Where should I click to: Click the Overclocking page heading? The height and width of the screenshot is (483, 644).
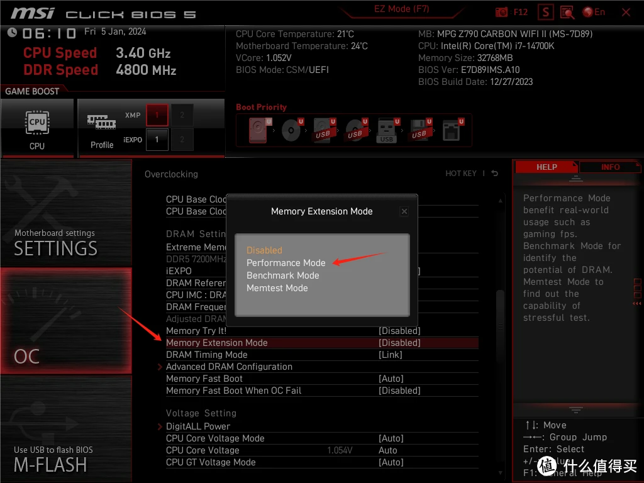coord(171,174)
